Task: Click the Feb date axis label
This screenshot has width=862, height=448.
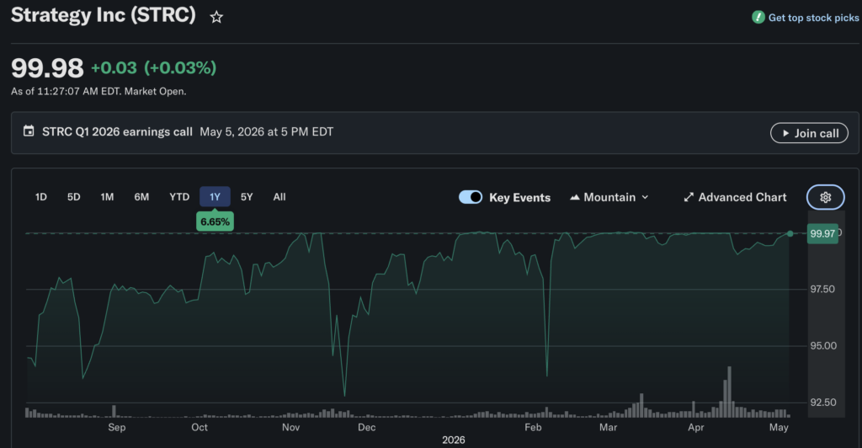Action: point(533,427)
